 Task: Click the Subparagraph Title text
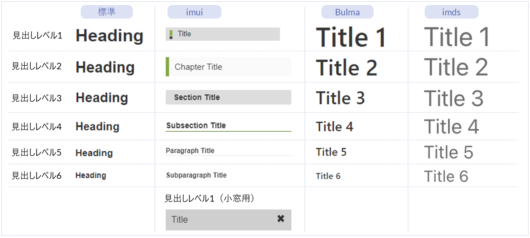point(196,175)
